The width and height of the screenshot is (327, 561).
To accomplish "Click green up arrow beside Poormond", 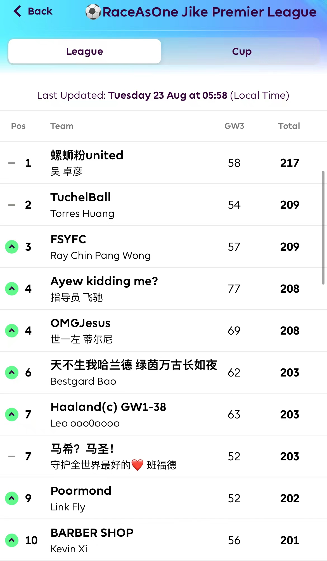I will click(12, 498).
